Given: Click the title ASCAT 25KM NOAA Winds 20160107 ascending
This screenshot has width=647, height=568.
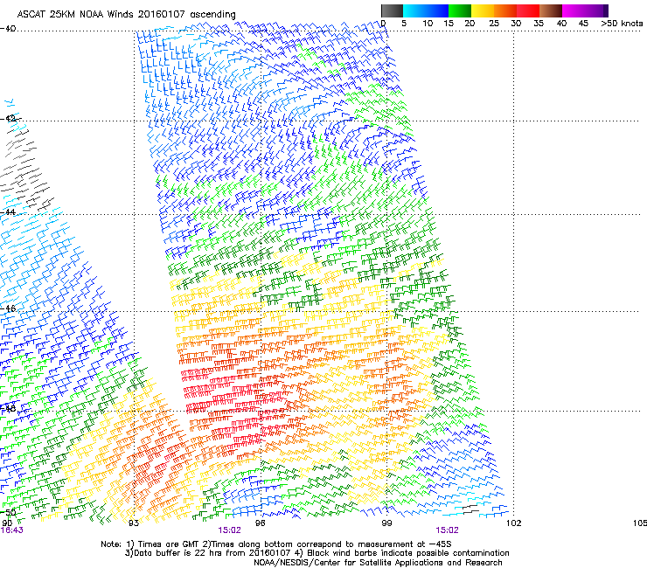Looking at the screenshot, I should 126,14.
